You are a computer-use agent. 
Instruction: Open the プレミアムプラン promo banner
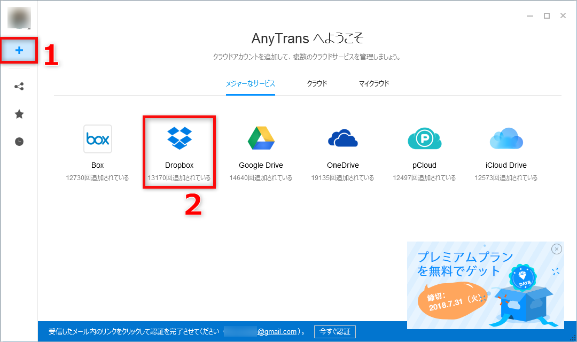point(485,285)
